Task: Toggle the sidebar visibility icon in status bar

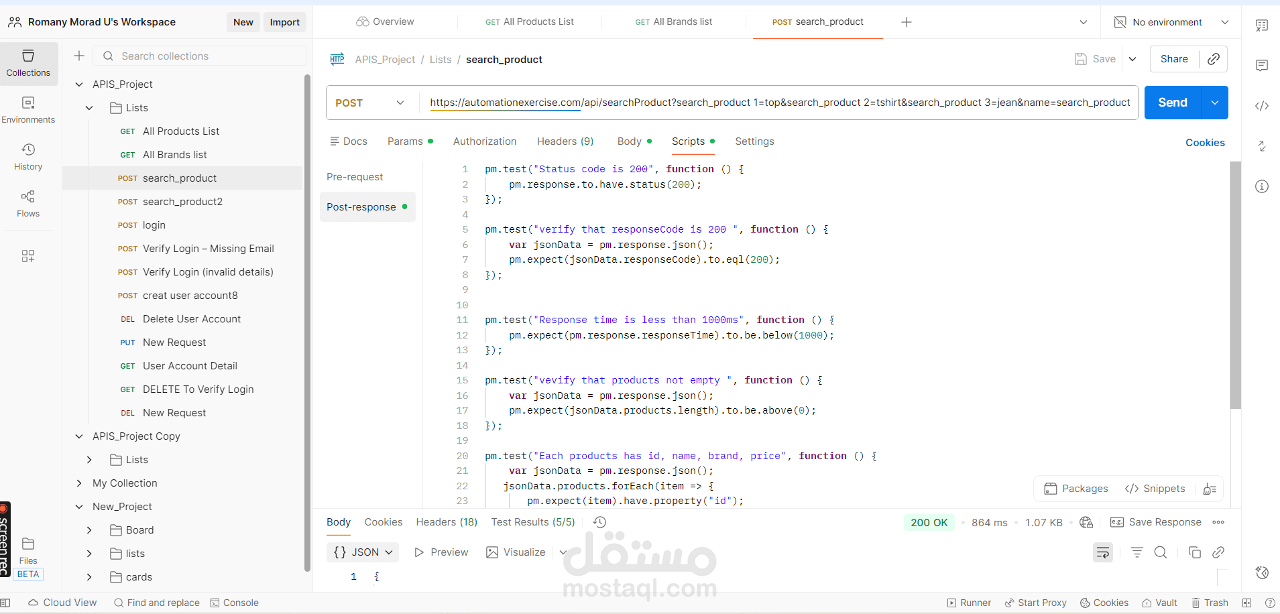Action: [x=5, y=603]
